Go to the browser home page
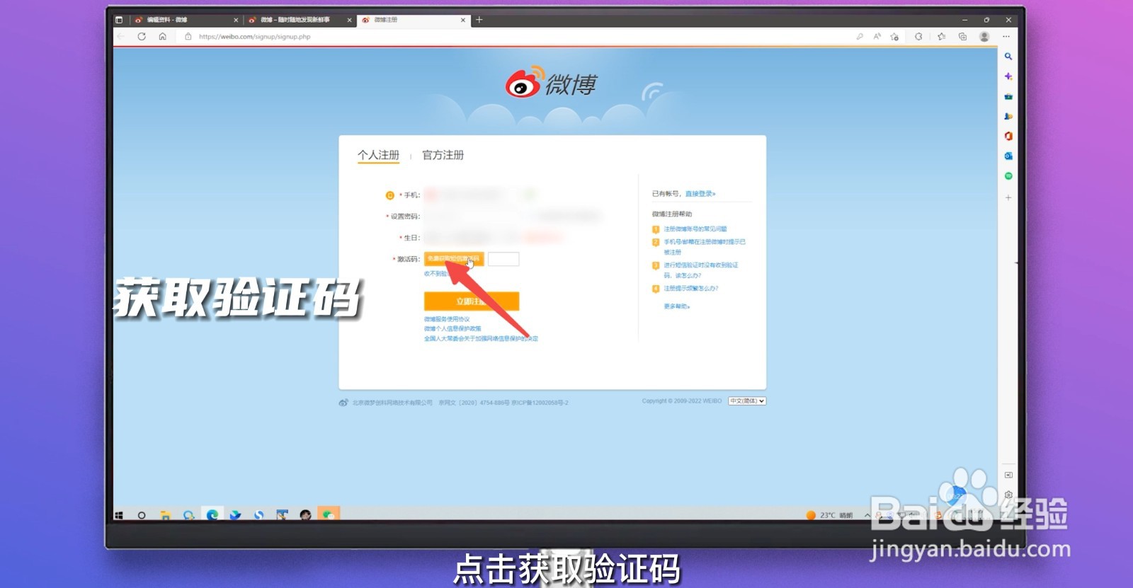This screenshot has width=1133, height=588. point(163,36)
